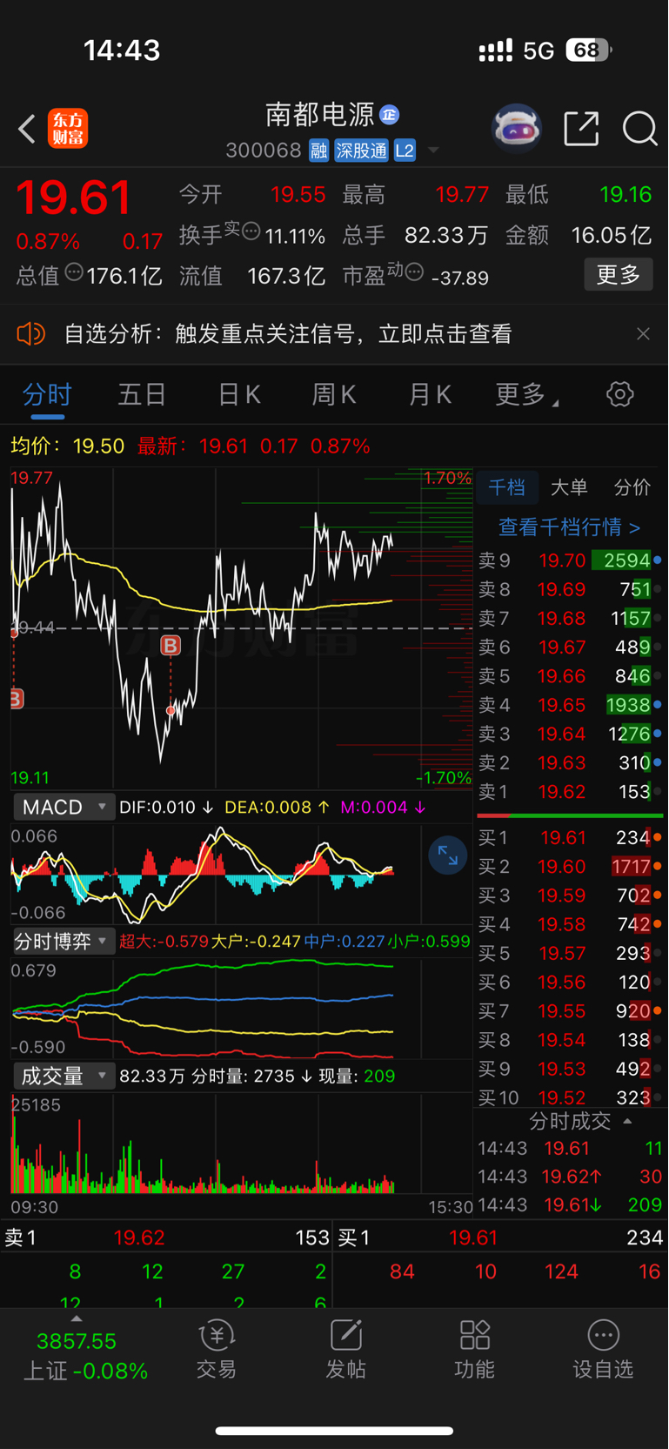The image size is (669, 1449).
Task: Open the robot assistant avatar
Action: 517,129
